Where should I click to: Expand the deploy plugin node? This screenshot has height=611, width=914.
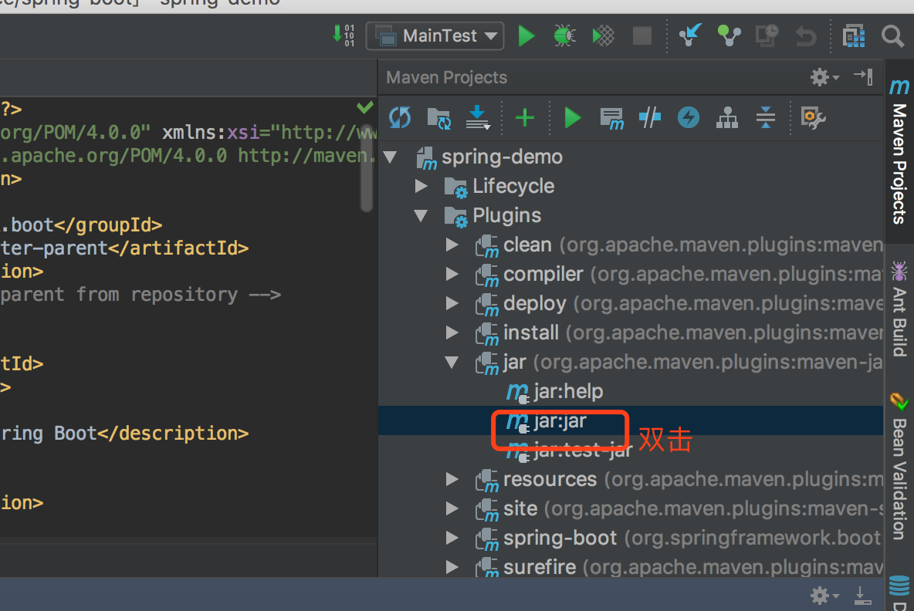[452, 303]
